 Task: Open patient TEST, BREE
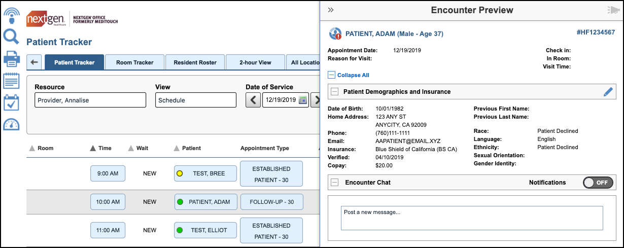pyautogui.click(x=205, y=173)
